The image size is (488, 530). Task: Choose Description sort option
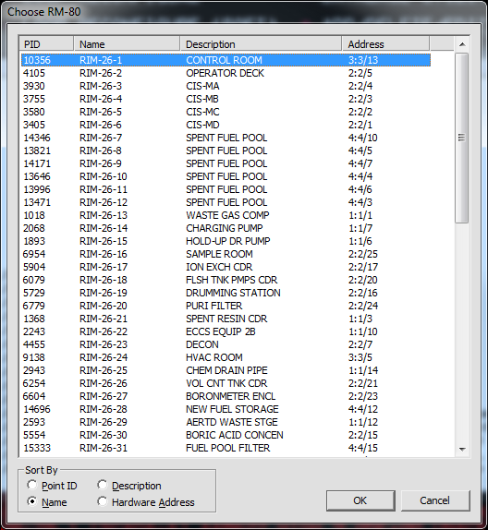[103, 485]
